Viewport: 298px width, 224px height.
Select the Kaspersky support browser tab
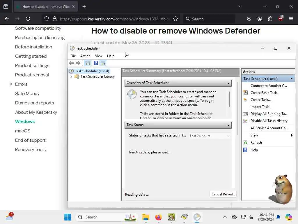tap(46, 6)
